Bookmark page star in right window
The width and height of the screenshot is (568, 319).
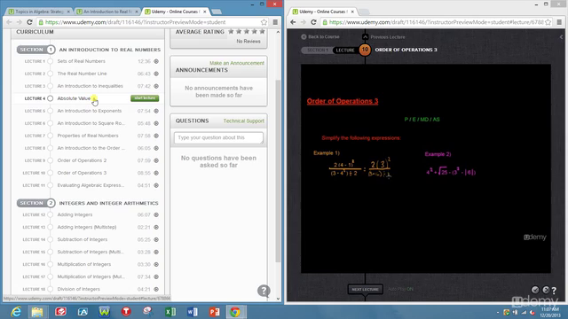(x=548, y=22)
